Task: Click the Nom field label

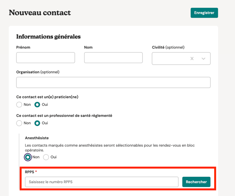Action: point(89,47)
